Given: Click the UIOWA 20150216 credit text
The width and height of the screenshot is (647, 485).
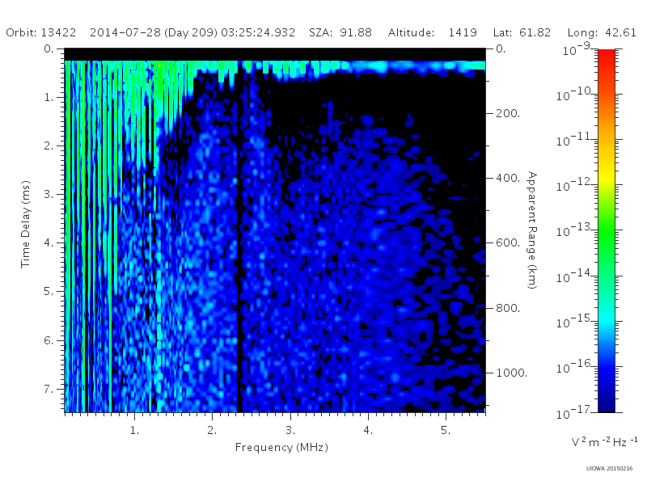Looking at the screenshot, I should [609, 469].
